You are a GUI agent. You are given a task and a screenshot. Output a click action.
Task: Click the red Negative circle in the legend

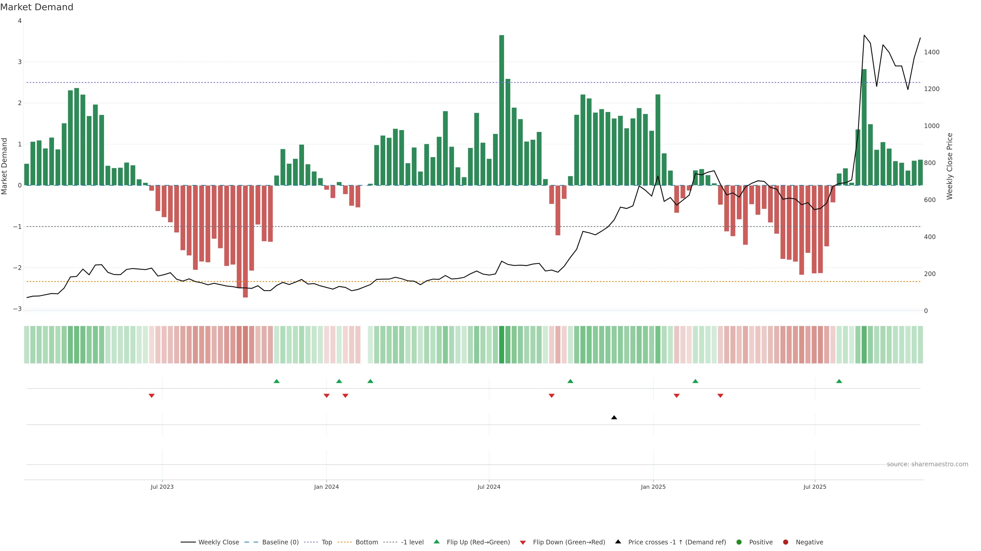(x=786, y=542)
